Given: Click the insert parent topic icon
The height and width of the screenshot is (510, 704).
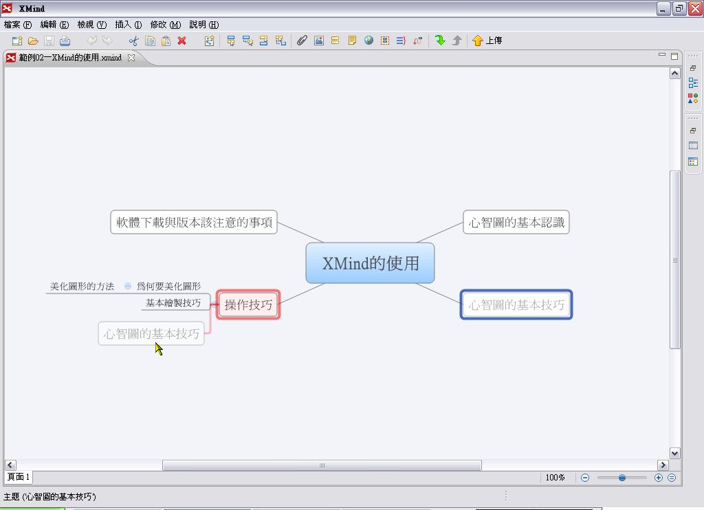Looking at the screenshot, I should [x=280, y=41].
